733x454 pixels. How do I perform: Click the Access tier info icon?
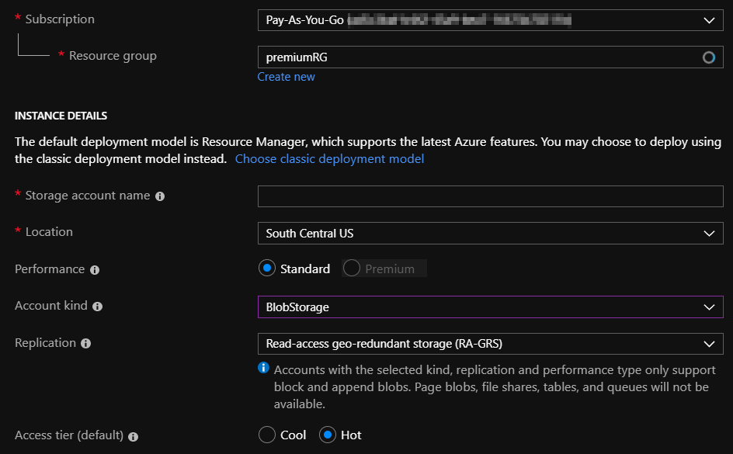[x=134, y=436]
